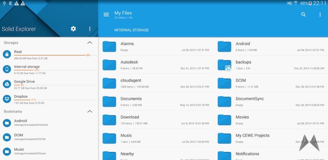Click the Root usage progress bar
Screen dimensions: 328x160
(x=55, y=55)
